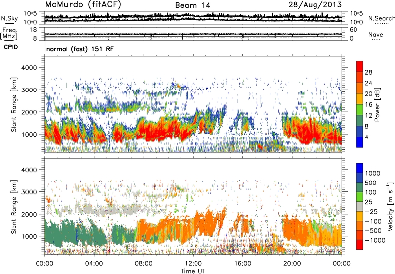Click the velocity panel 'Slant Range [km]' title
Screen dimensions: 395x274
[14, 207]
